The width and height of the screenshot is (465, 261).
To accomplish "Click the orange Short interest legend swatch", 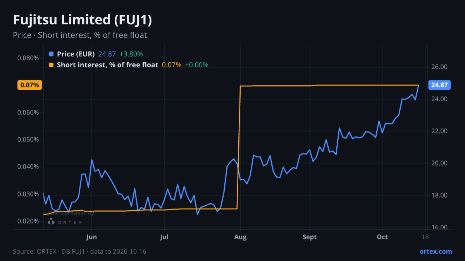I will pos(51,65).
